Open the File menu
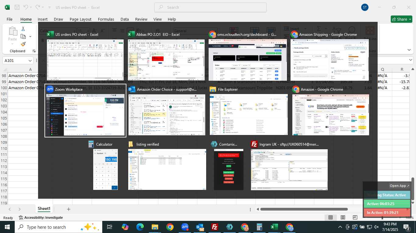Viewport: 416px width, 233px height. pos(9,19)
